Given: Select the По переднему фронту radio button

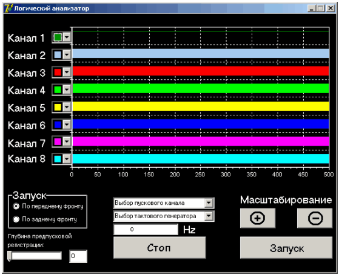Looking at the screenshot, I should (16, 206).
